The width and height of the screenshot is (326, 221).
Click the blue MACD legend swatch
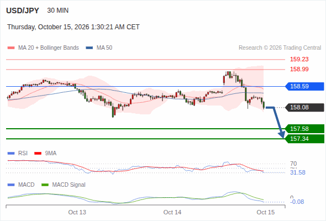(x=11, y=185)
